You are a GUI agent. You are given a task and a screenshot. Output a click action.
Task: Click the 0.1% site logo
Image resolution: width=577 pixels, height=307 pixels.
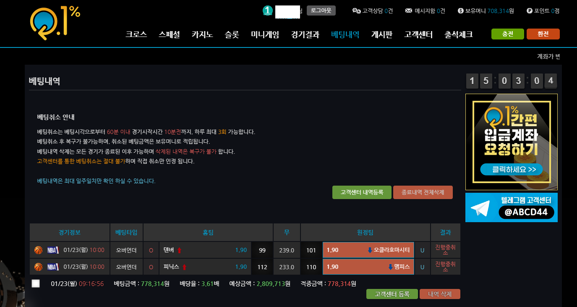pos(55,23)
